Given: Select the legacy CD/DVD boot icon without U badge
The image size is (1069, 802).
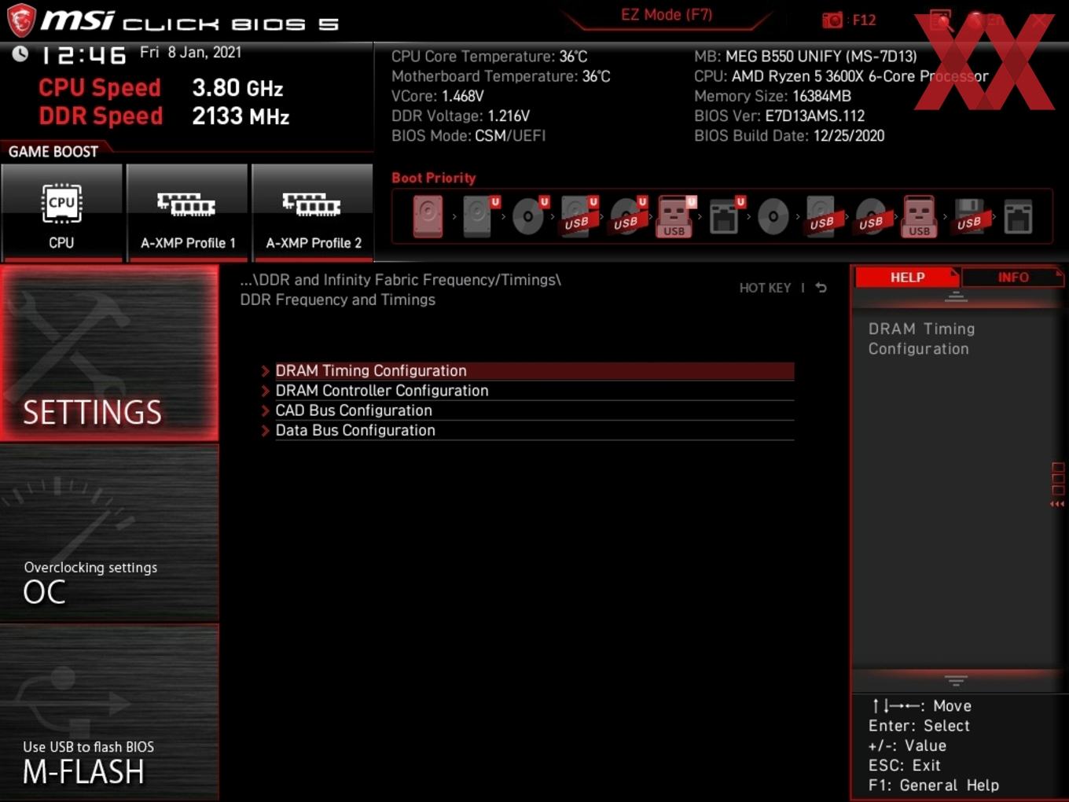Looking at the screenshot, I should 773,217.
